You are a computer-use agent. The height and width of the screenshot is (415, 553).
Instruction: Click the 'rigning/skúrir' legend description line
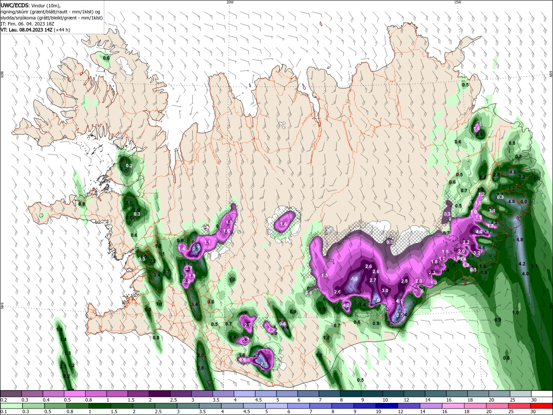tap(51, 12)
